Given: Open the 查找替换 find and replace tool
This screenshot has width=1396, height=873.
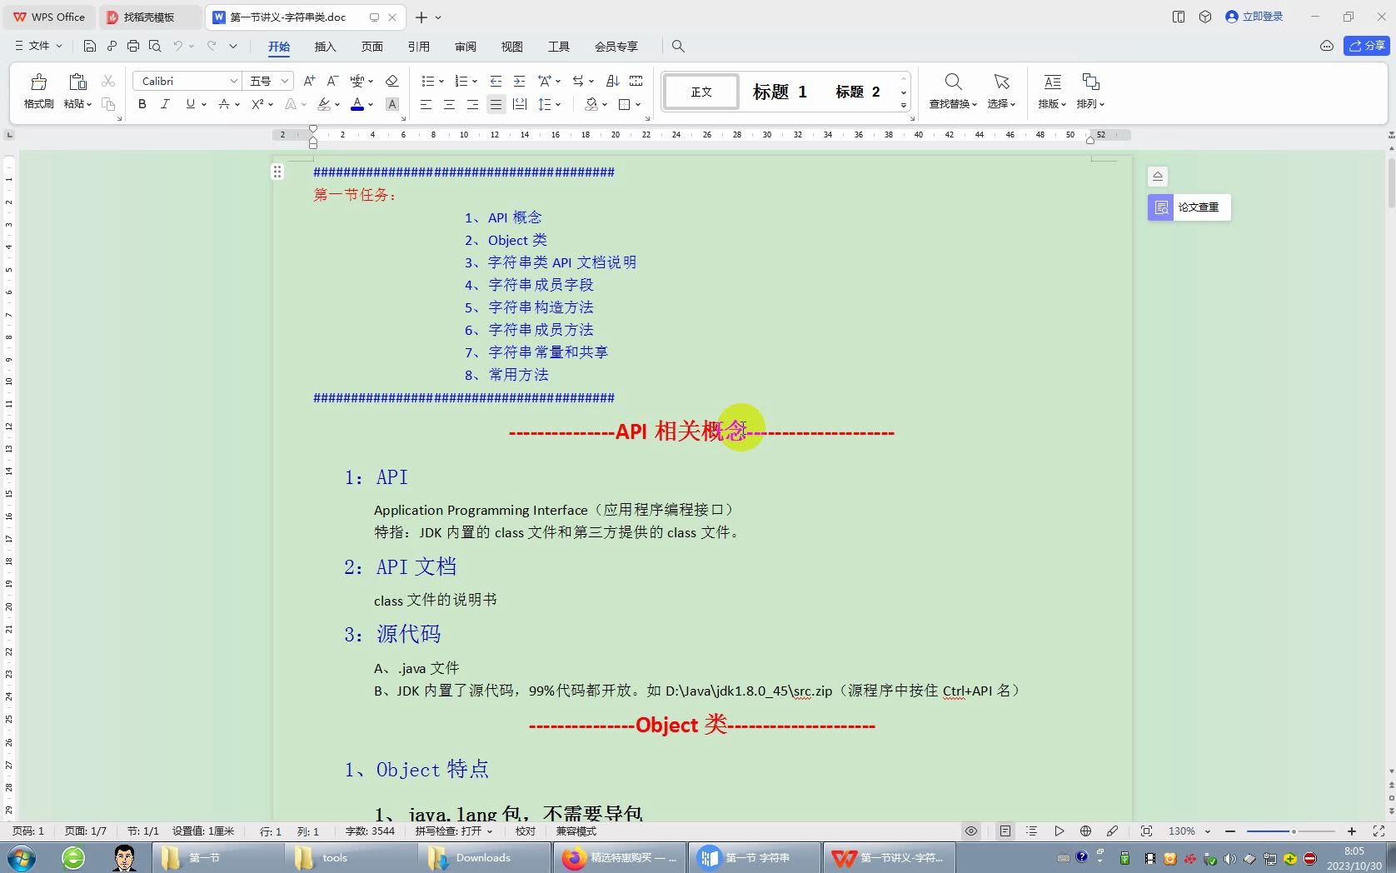Looking at the screenshot, I should [952, 90].
